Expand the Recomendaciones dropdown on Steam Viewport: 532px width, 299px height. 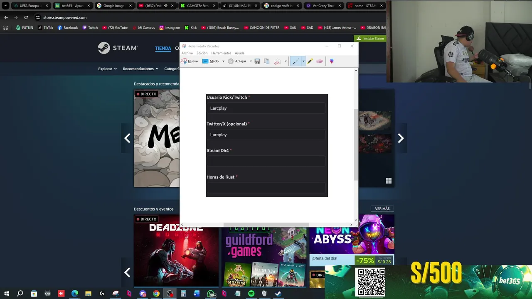pos(140,69)
